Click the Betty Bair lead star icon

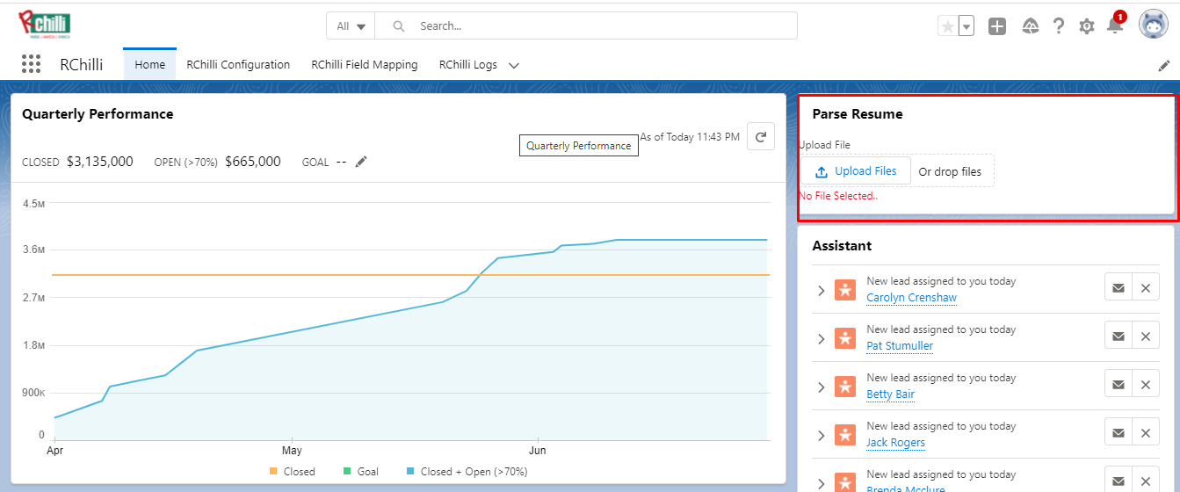844,387
